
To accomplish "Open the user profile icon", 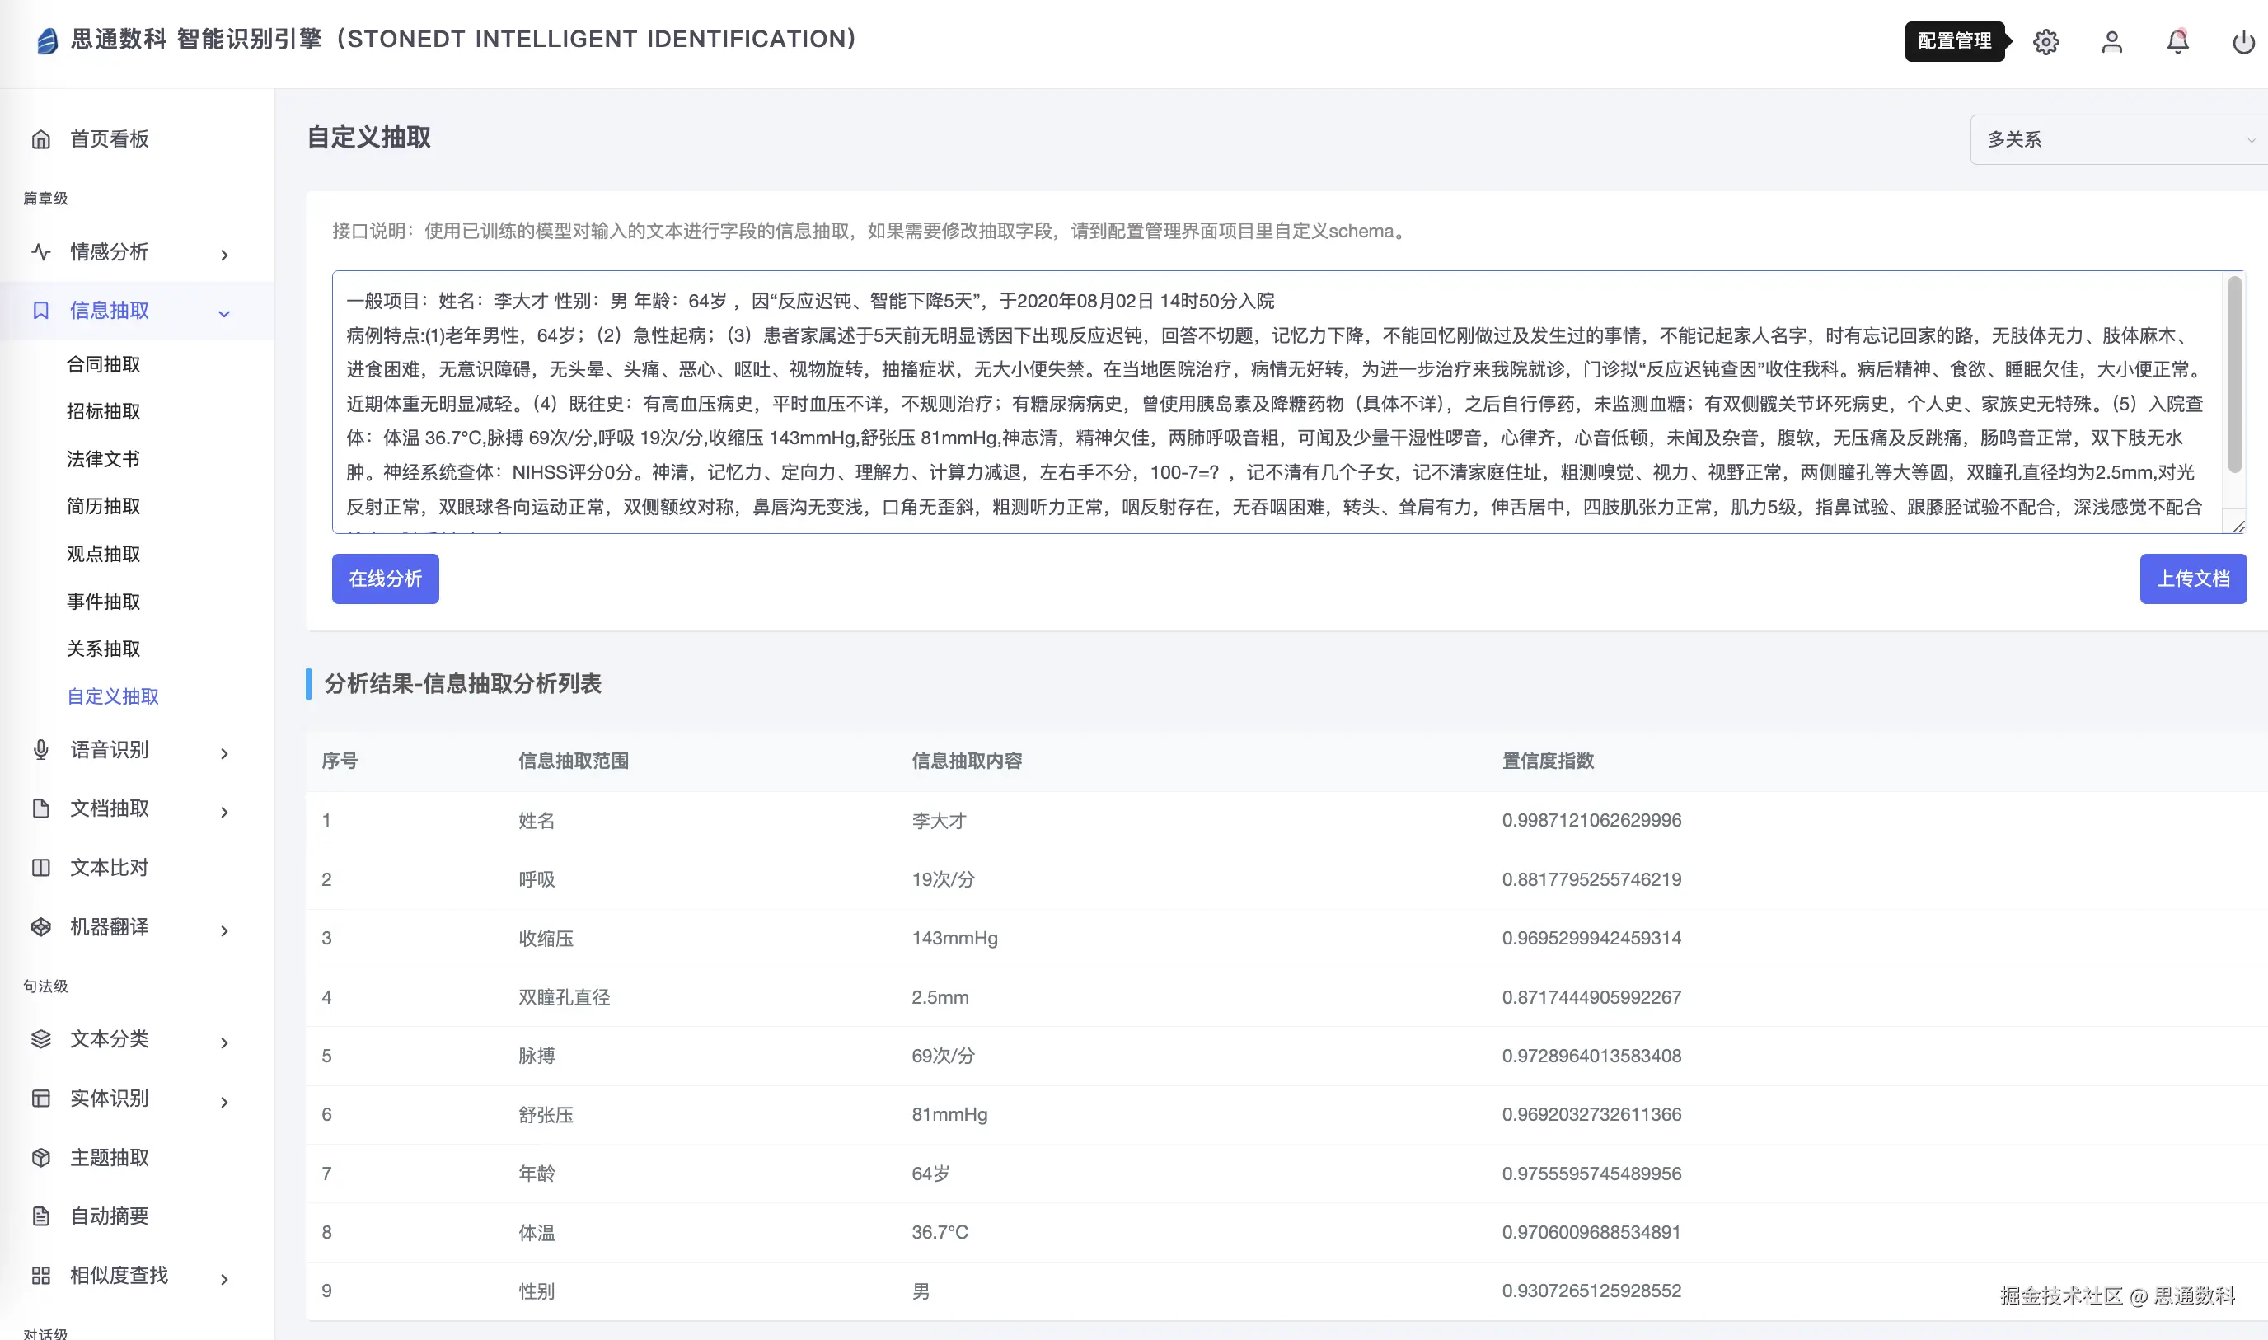I will [x=2111, y=41].
